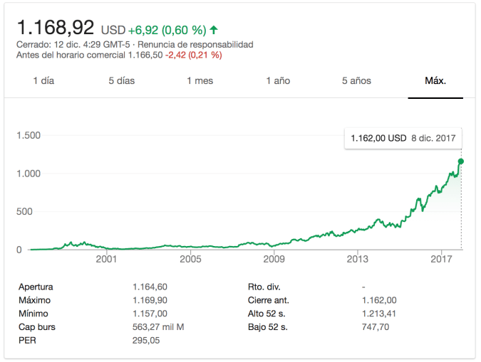The height and width of the screenshot is (362, 481).
Task: Click the 2001 x-axis label
Action: coord(106,259)
